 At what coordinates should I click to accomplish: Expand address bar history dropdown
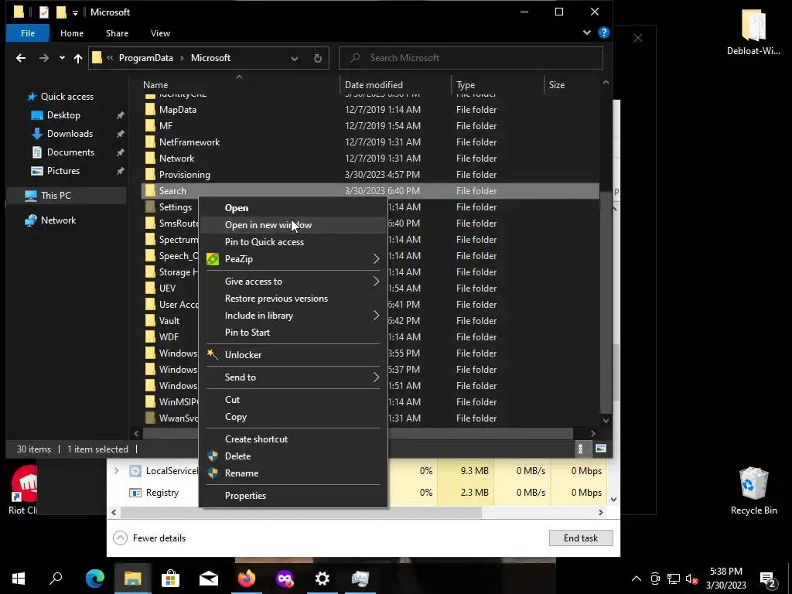tap(295, 58)
